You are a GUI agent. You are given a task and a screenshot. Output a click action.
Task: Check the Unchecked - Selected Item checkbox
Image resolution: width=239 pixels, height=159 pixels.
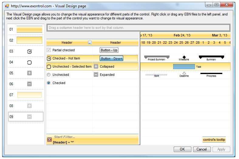point(49,66)
